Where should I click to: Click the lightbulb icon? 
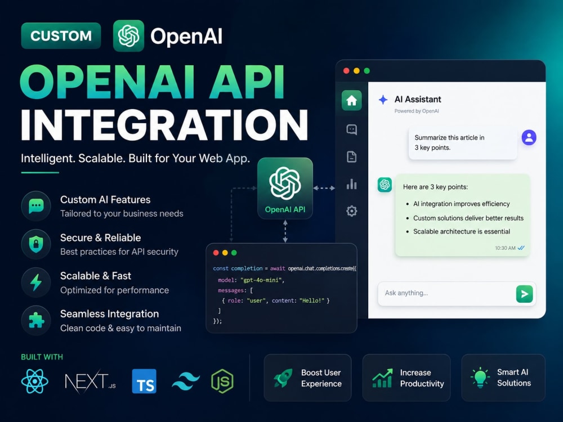point(480,378)
